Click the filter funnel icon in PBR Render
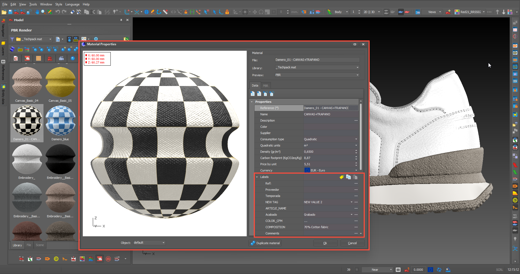Viewport: 520px width, 274px height. click(12, 39)
